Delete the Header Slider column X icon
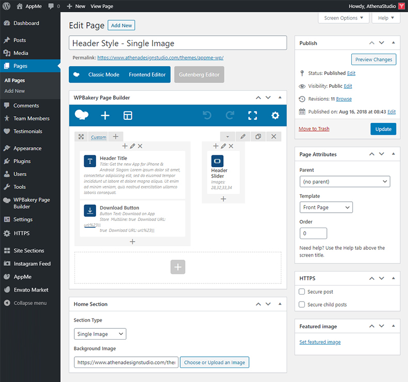The height and width of the screenshot is (382, 408). point(231,146)
